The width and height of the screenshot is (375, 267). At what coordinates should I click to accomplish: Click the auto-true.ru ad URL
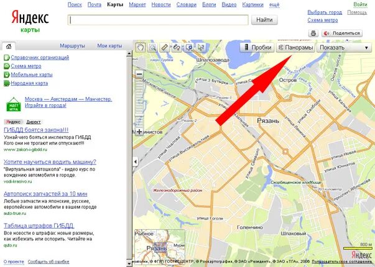(15, 213)
